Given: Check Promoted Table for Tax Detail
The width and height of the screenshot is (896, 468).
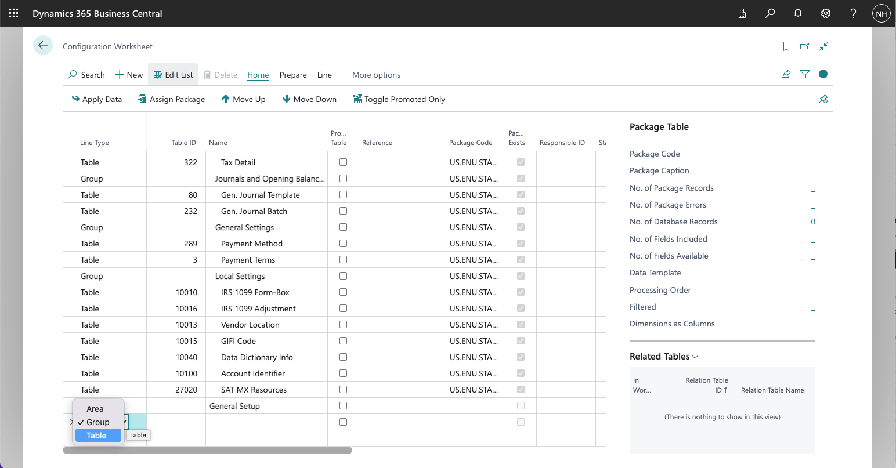Looking at the screenshot, I should tap(343, 162).
